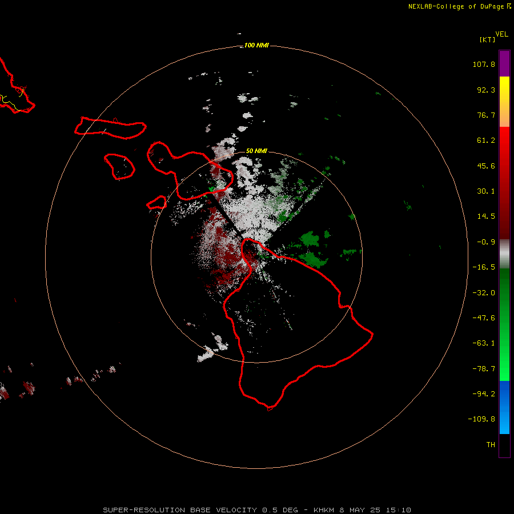
Task: Click the 100 NMI range ring label
Action: click(256, 45)
